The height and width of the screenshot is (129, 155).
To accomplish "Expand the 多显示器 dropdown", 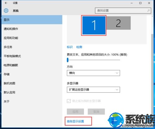I will point(93,89).
